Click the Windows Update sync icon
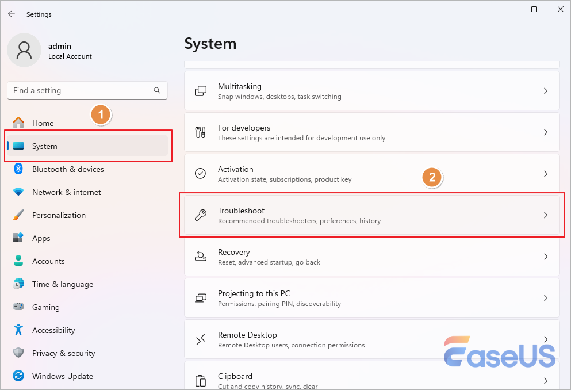 click(18, 376)
